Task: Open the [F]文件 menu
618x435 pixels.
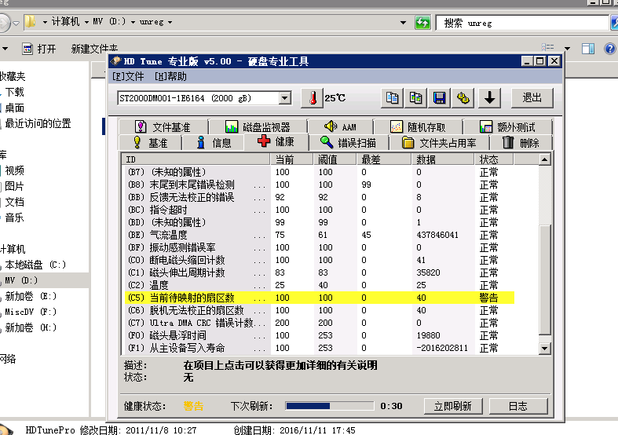Action: (128, 76)
